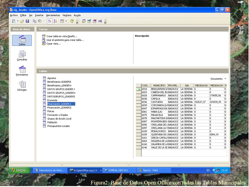Image resolution: width=249 pixels, height=187 pixels.
Task: Click Usar el asistente para crear tabla
Action: tap(63, 40)
